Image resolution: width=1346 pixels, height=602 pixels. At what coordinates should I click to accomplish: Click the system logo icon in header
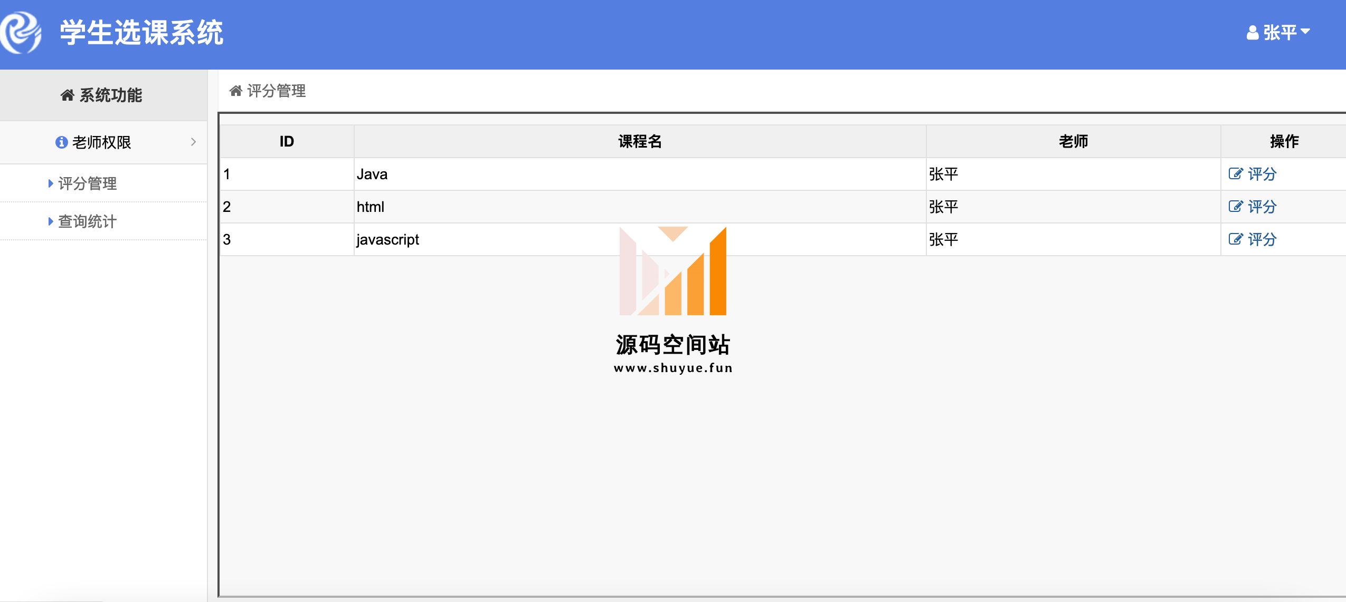pos(21,32)
